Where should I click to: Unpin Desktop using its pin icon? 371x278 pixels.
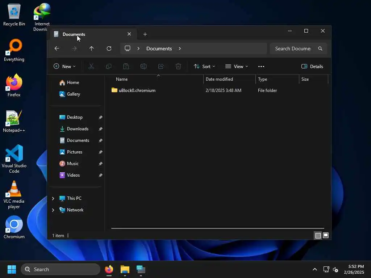[101, 117]
